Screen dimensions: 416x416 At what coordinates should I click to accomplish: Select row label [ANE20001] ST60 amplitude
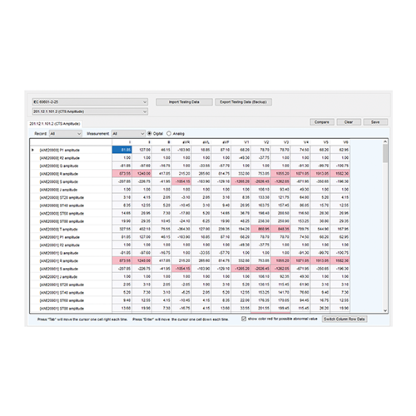point(62,300)
